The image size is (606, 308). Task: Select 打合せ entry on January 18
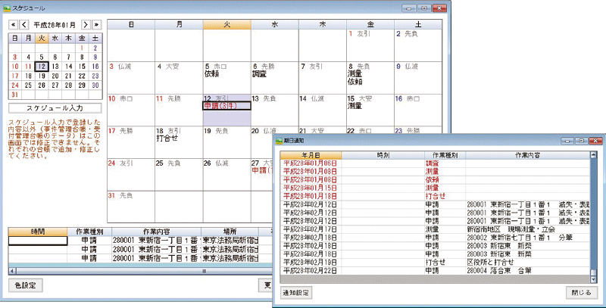pos(167,138)
